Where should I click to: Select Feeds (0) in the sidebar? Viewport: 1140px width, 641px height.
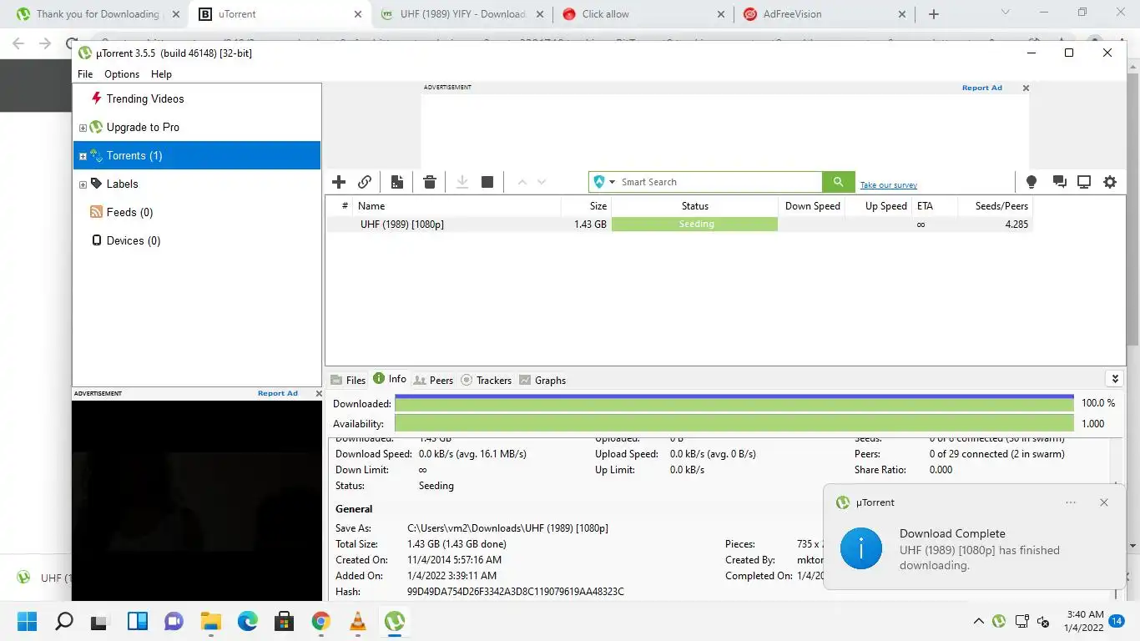129,212
